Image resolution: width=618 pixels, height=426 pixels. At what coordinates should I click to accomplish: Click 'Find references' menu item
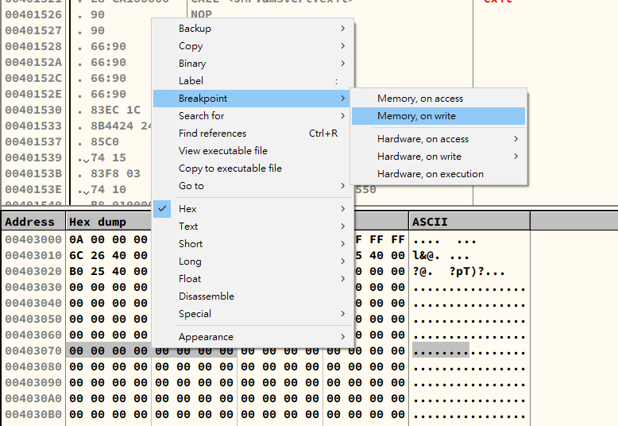pyautogui.click(x=212, y=134)
